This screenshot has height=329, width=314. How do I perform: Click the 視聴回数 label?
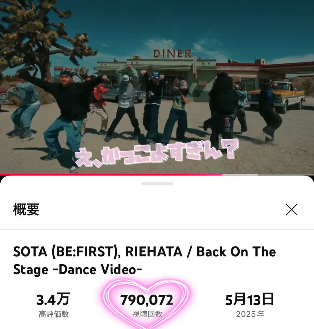tap(147, 314)
